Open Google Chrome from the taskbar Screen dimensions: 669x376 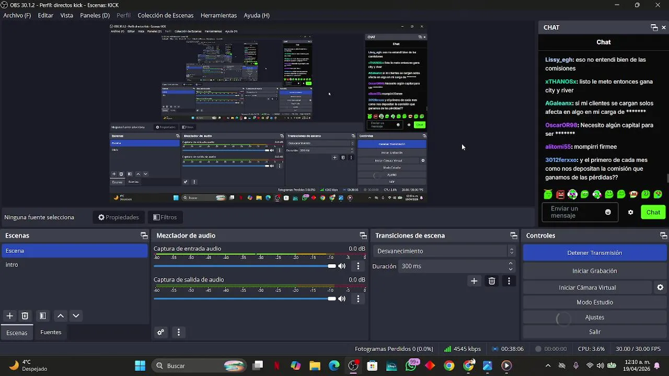click(x=449, y=366)
